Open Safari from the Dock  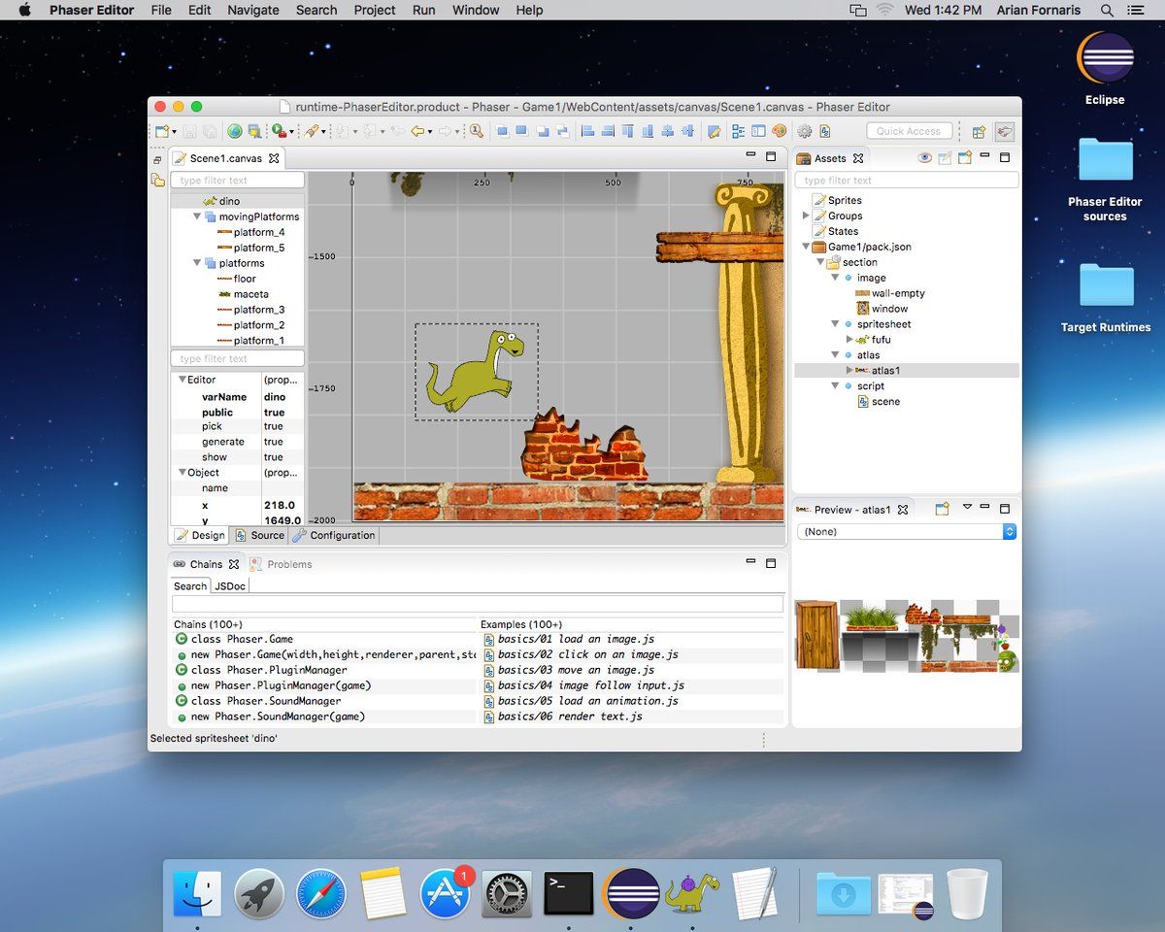coord(321,893)
